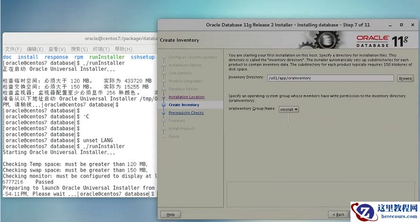This screenshot has width=420, height=222.
Task: Click Configure Security Updates step
Action: tap(193, 57)
